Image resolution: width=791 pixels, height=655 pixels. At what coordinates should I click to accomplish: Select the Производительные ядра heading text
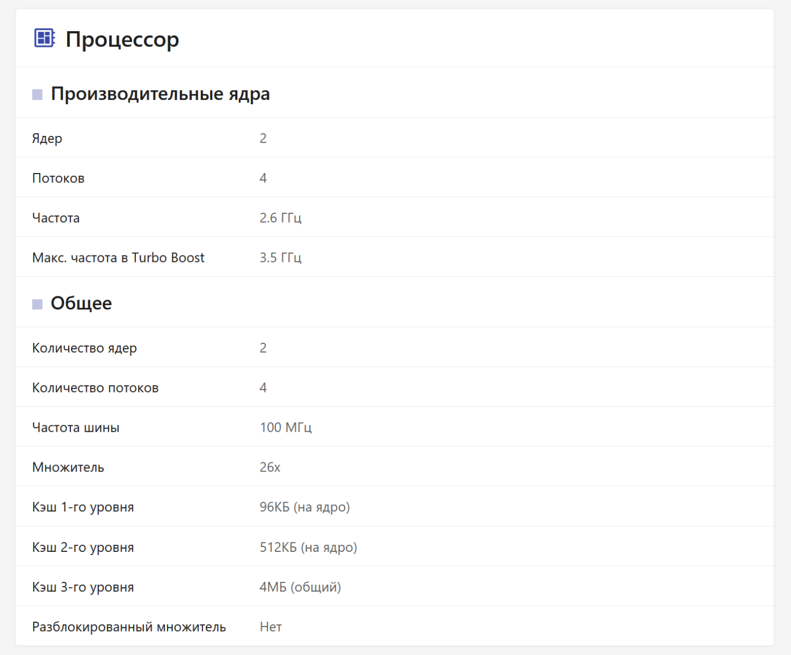(160, 94)
